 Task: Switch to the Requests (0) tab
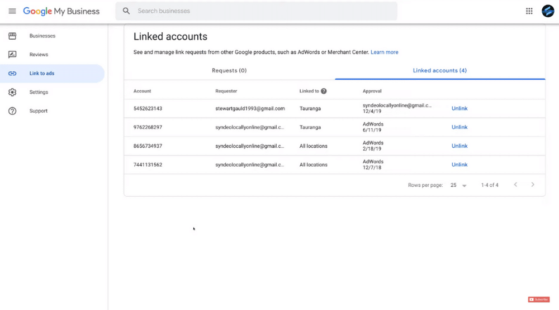[229, 70]
